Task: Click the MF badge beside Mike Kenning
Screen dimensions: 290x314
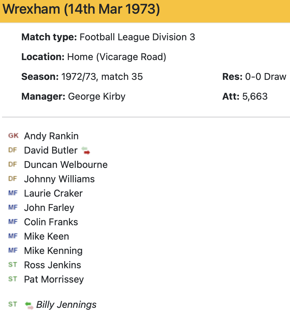Action: pos(13,251)
